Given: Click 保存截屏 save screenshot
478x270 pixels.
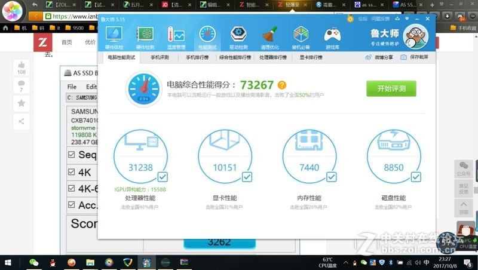Looking at the screenshot, I should 414,57.
